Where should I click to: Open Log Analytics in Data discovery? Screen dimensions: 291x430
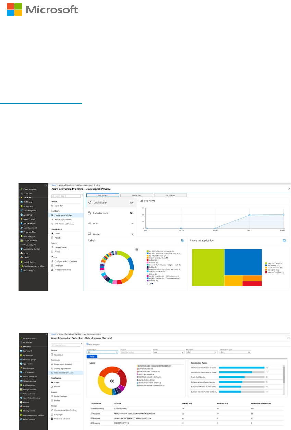click(94, 344)
